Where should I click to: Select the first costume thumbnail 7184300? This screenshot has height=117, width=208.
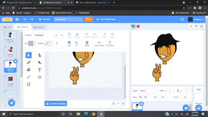coord(10,37)
